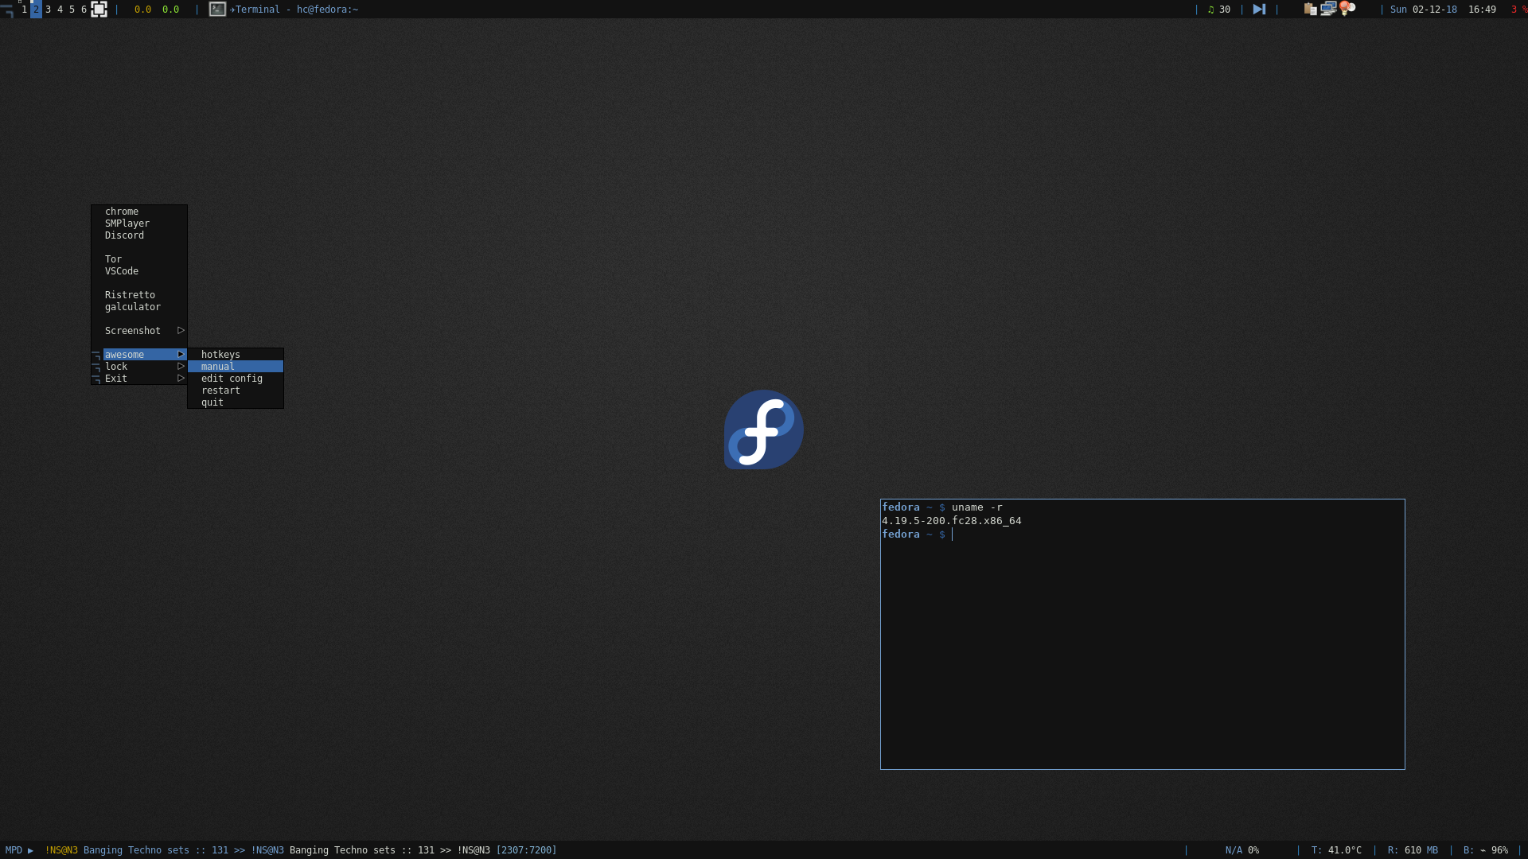Click the green music note volume icon
The image size is (1528, 859).
tap(1211, 10)
